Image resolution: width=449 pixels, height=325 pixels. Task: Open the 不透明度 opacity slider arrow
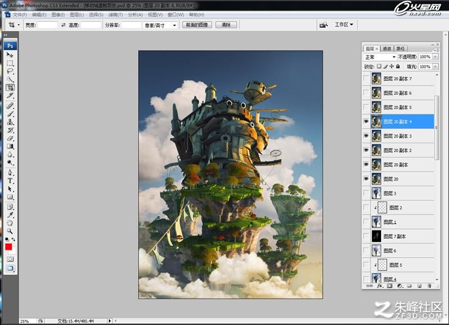(436, 57)
